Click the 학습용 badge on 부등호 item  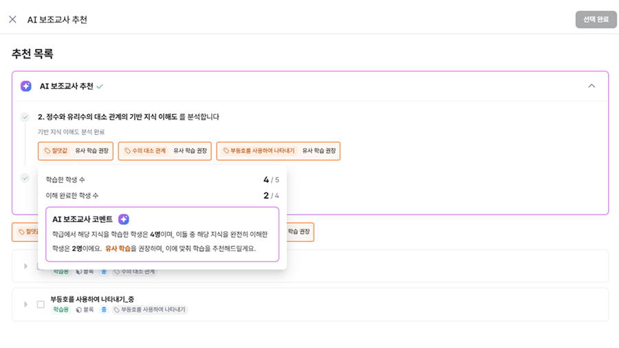[61, 310]
